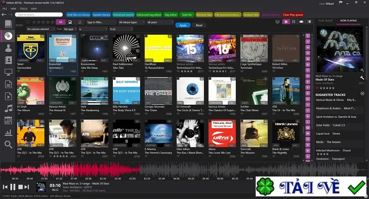Toggle the heart favorite filter
Image resolution: width=369 pixels, height=199 pixels.
click(x=28, y=22)
